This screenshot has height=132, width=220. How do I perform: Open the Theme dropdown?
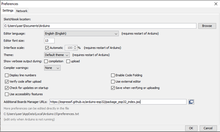click(57, 55)
